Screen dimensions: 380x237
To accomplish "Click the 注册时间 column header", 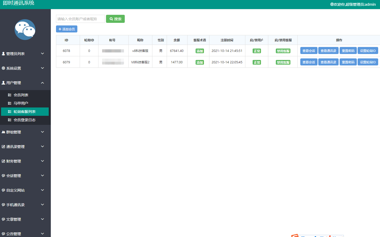I will pyautogui.click(x=227, y=40).
